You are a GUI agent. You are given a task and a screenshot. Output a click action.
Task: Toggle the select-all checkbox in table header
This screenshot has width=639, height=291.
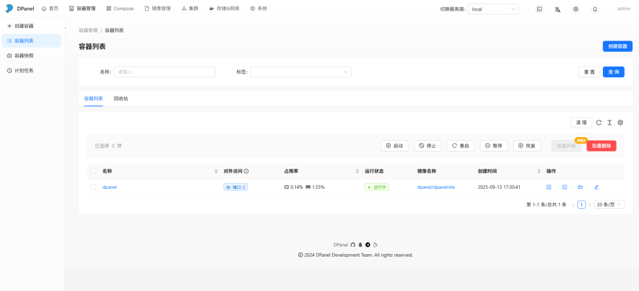click(x=94, y=171)
